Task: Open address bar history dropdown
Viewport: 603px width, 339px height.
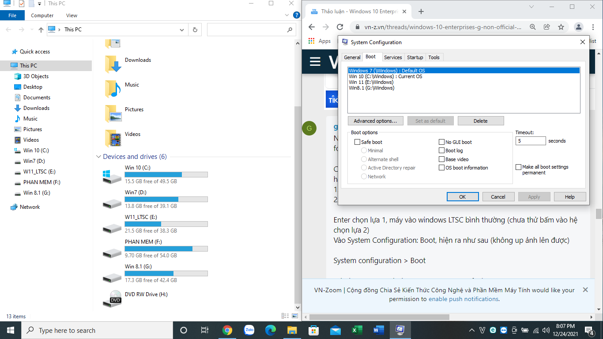Action: click(x=182, y=30)
